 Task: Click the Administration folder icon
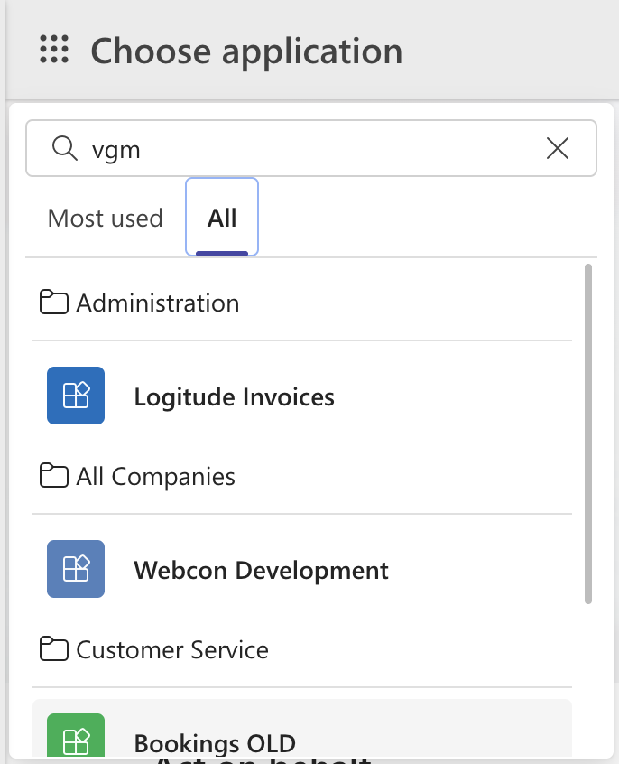[54, 303]
